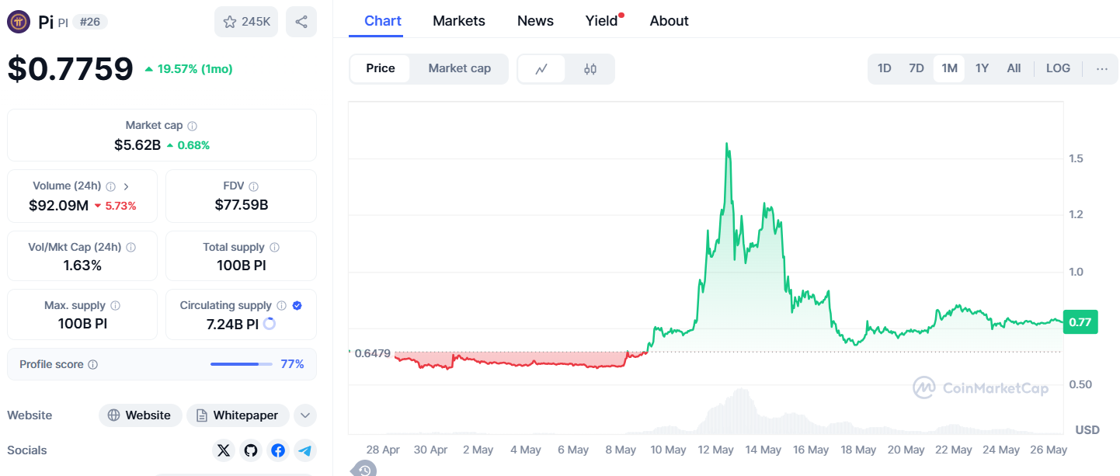Switch to the Yield tab
The image size is (1120, 476).
tap(602, 21)
